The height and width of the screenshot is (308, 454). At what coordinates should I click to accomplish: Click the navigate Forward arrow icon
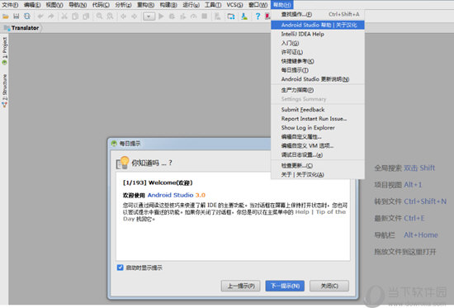134,17
